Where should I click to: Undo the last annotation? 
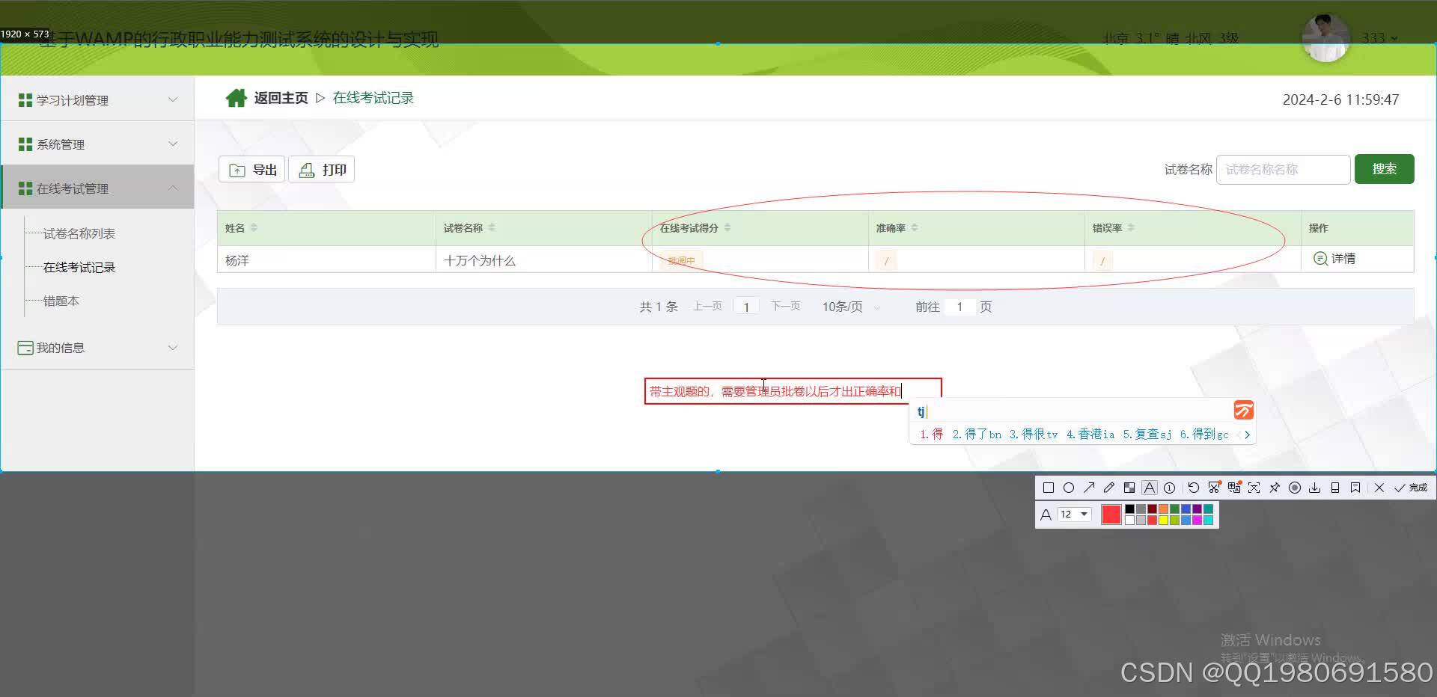tap(1194, 488)
